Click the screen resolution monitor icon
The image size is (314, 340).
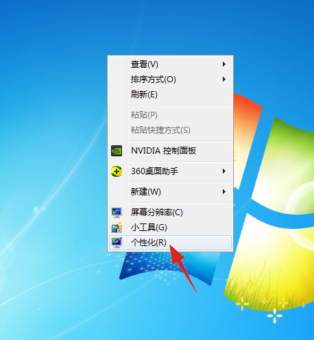pos(117,212)
